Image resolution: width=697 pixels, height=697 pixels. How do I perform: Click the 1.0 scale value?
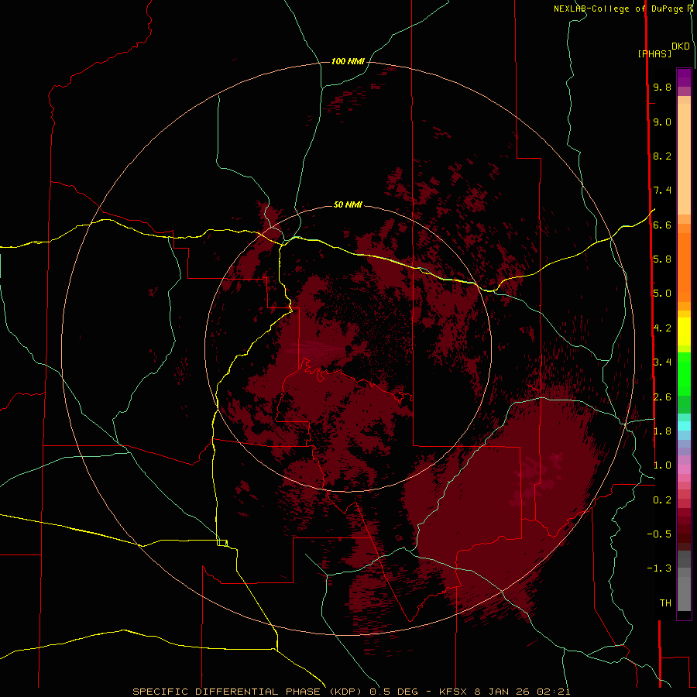[x=662, y=465]
